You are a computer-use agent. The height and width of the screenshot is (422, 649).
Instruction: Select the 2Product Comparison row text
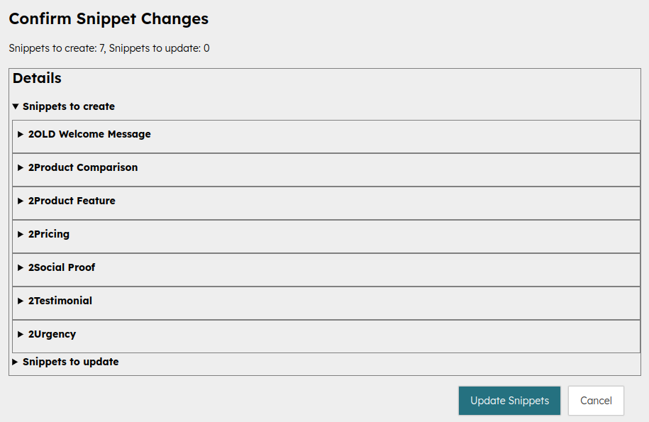point(83,167)
